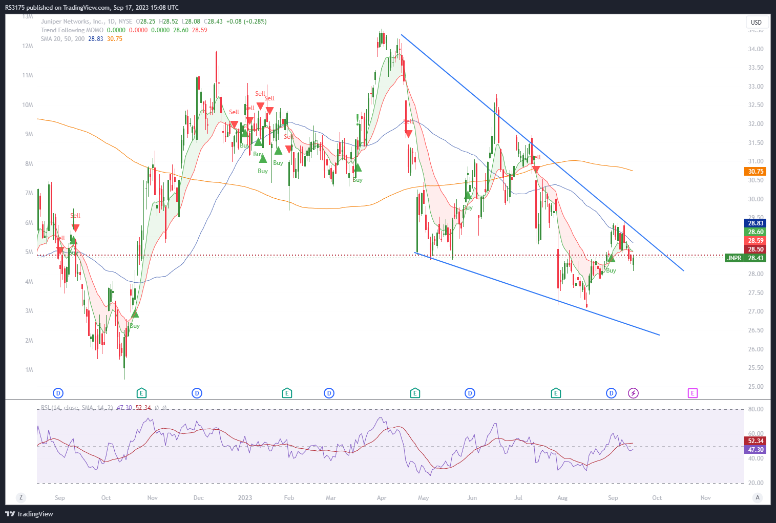Click the green exclamation mark near April
Image resolution: width=776 pixels, height=523 pixels.
tap(358, 119)
